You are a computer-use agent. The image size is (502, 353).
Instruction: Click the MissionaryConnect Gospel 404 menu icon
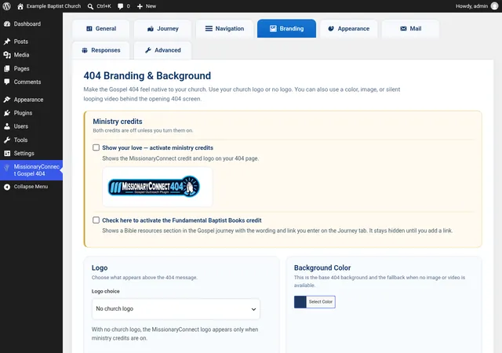click(x=7, y=168)
